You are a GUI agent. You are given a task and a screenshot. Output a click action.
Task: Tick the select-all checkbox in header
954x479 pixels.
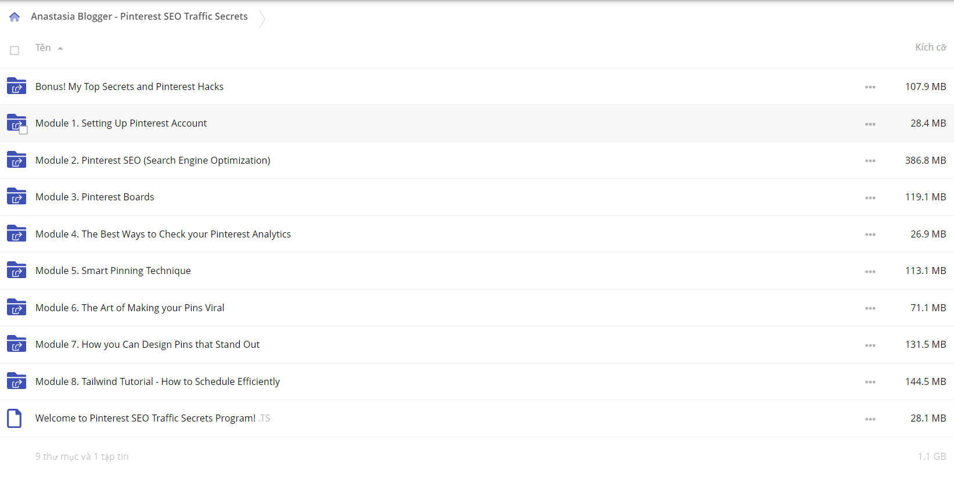pos(15,51)
